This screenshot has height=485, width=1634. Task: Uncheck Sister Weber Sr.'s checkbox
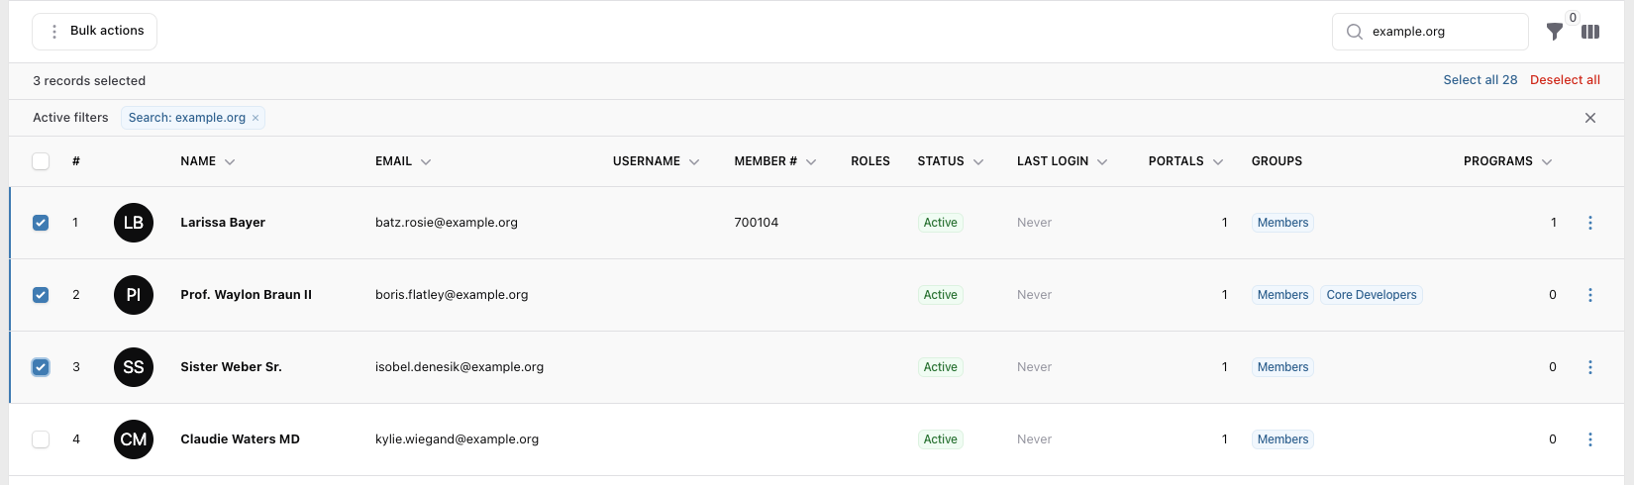pyautogui.click(x=41, y=367)
